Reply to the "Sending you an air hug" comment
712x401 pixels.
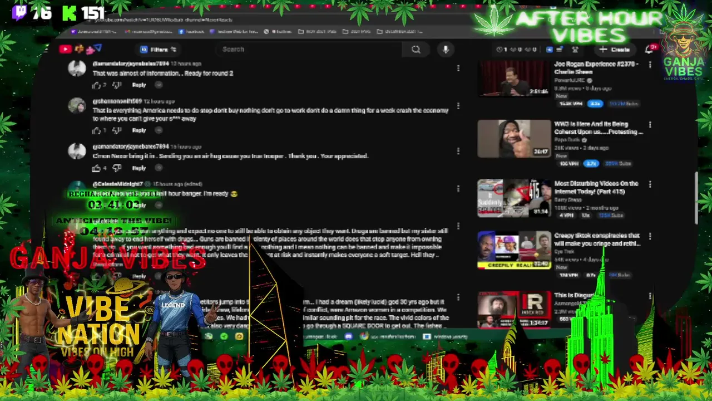pyautogui.click(x=139, y=168)
